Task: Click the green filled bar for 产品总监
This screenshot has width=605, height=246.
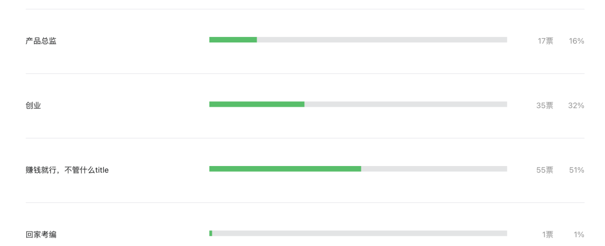Action: (x=233, y=40)
